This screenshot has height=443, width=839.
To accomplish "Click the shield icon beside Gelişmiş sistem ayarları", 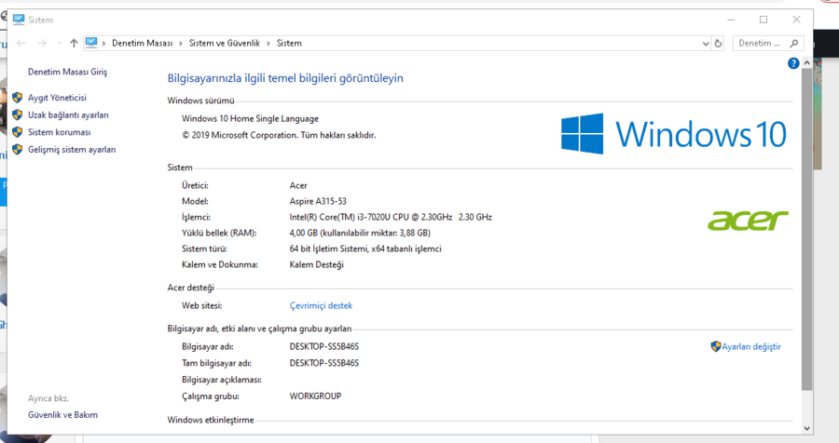I will pos(17,150).
